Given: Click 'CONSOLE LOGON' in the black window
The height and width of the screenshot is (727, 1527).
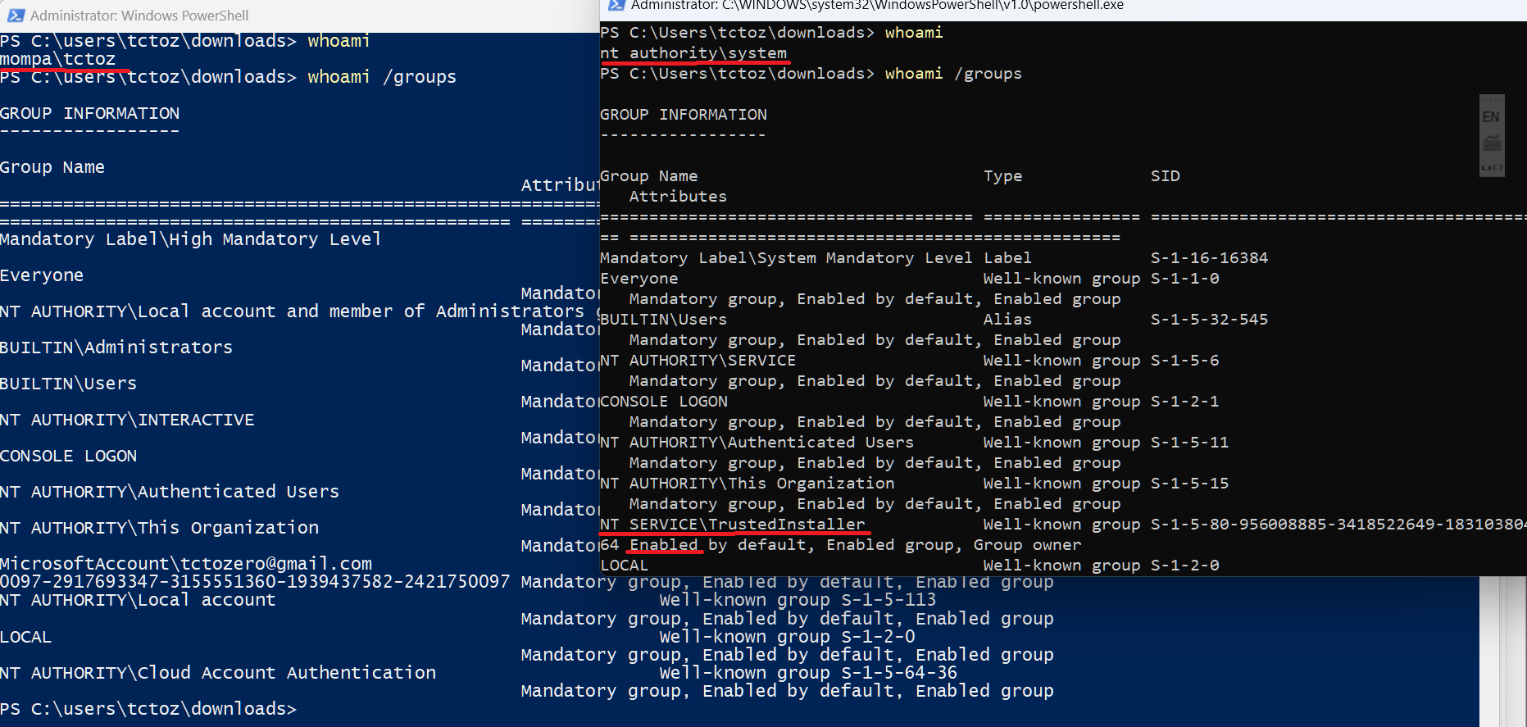Looking at the screenshot, I should pyautogui.click(x=664, y=402).
